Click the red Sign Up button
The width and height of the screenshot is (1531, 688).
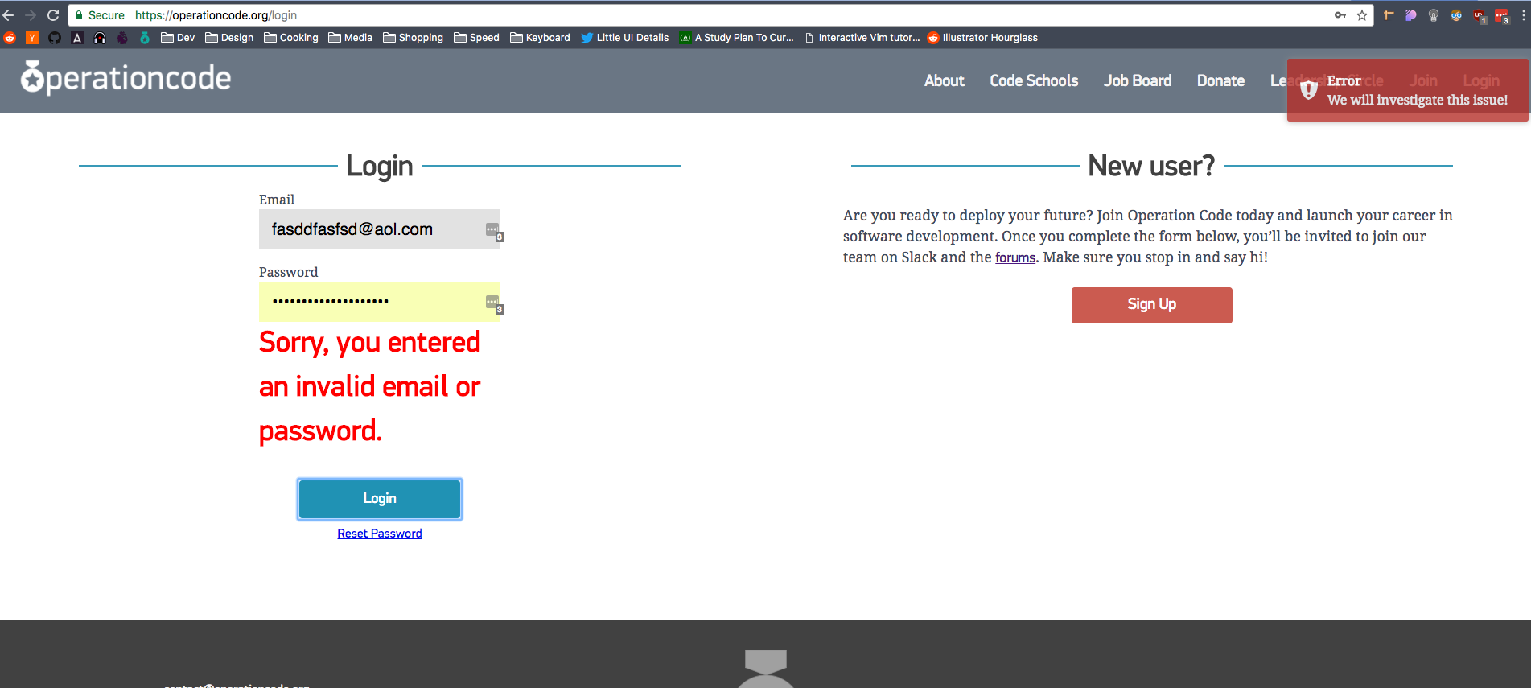coord(1151,305)
